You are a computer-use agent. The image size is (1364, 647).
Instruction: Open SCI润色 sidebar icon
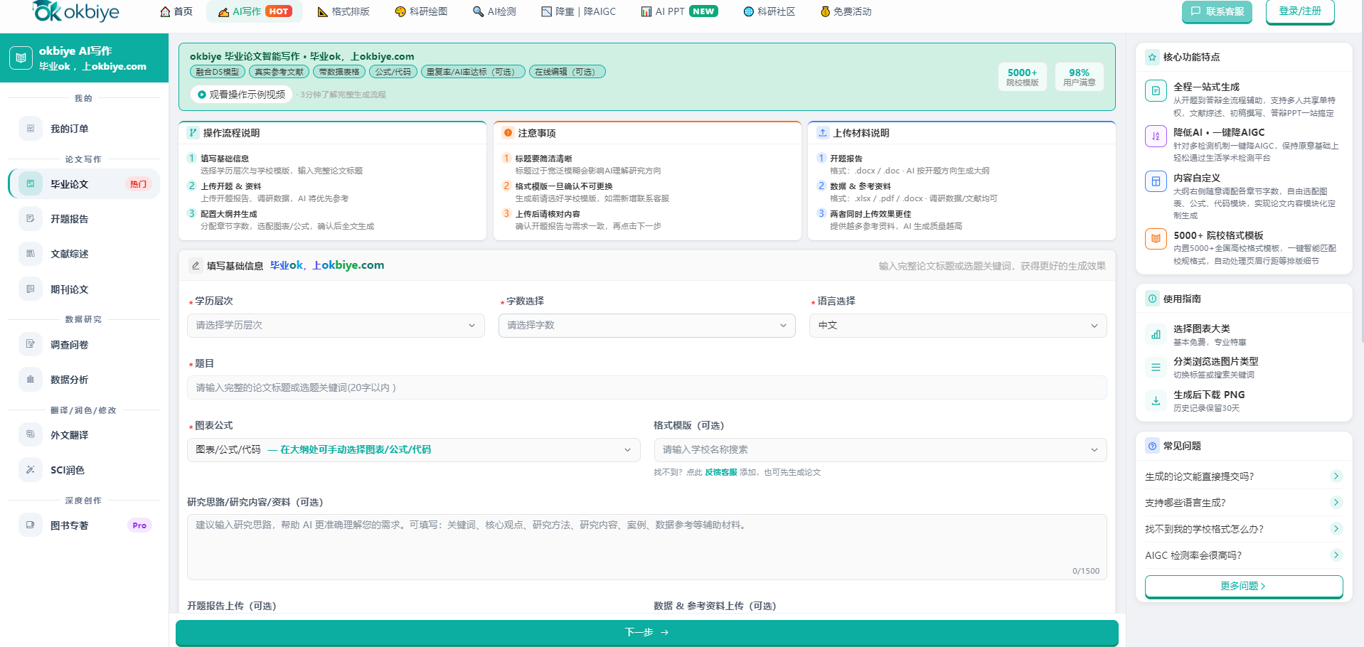tap(30, 470)
